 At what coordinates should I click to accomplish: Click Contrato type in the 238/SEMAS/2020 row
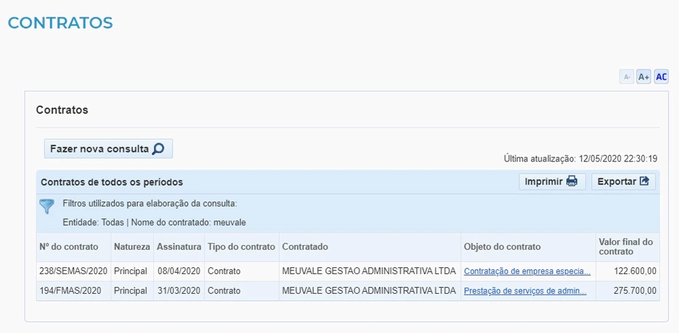pyautogui.click(x=224, y=271)
